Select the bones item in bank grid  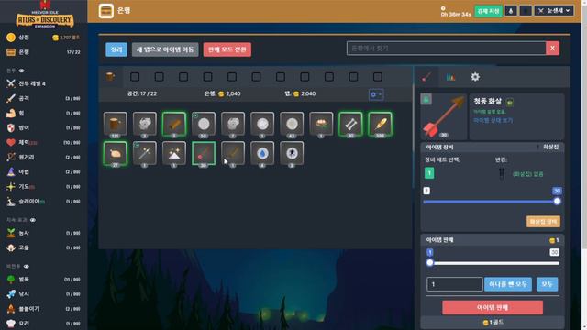tap(350, 124)
